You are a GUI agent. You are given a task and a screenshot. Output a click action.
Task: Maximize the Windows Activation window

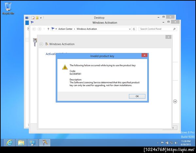169,22
